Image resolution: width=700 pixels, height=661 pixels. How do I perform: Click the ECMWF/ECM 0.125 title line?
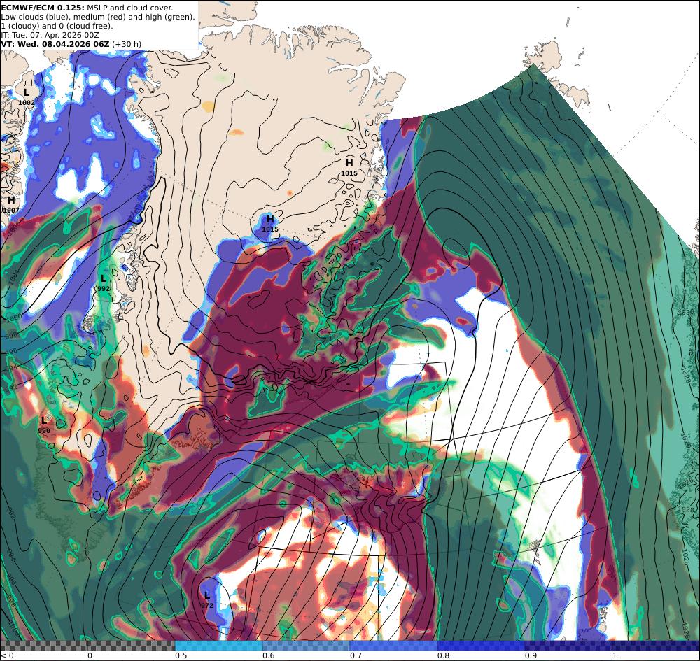tap(87, 8)
